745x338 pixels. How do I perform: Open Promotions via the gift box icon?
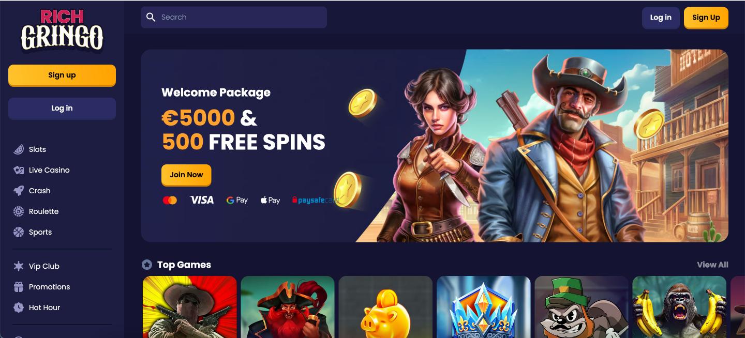point(19,287)
